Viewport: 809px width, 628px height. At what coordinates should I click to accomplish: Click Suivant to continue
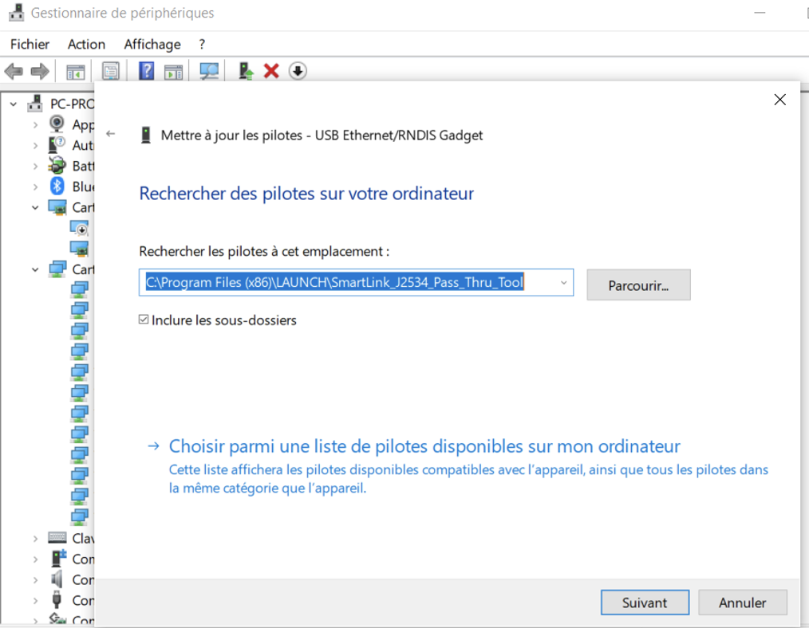pos(644,602)
